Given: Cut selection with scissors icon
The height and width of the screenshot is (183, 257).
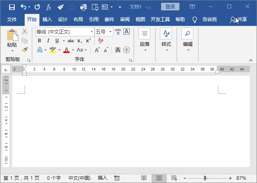Looking at the screenshot, I should pyautogui.click(x=25, y=31).
